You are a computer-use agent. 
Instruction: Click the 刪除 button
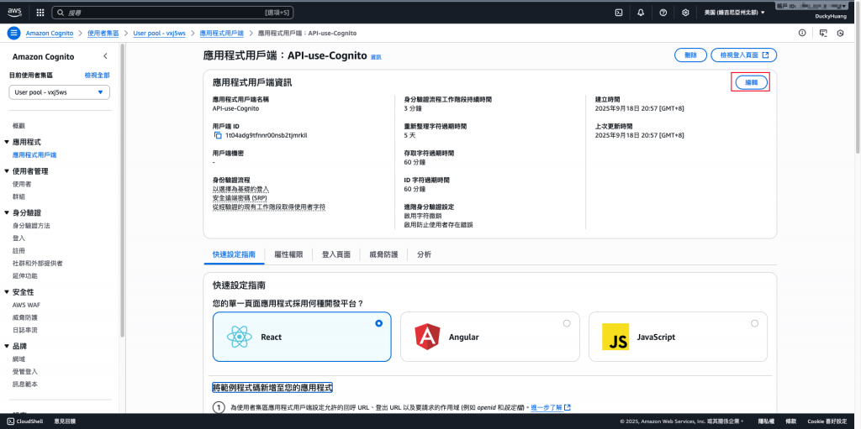pyautogui.click(x=690, y=55)
